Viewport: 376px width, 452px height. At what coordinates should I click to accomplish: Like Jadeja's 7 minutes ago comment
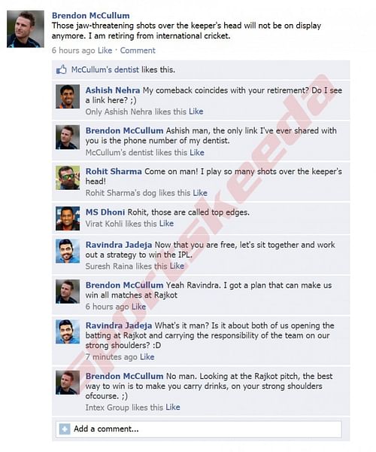click(147, 357)
